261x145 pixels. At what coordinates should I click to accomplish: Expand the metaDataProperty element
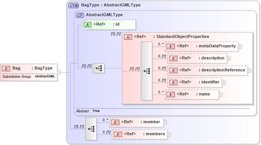240,47
